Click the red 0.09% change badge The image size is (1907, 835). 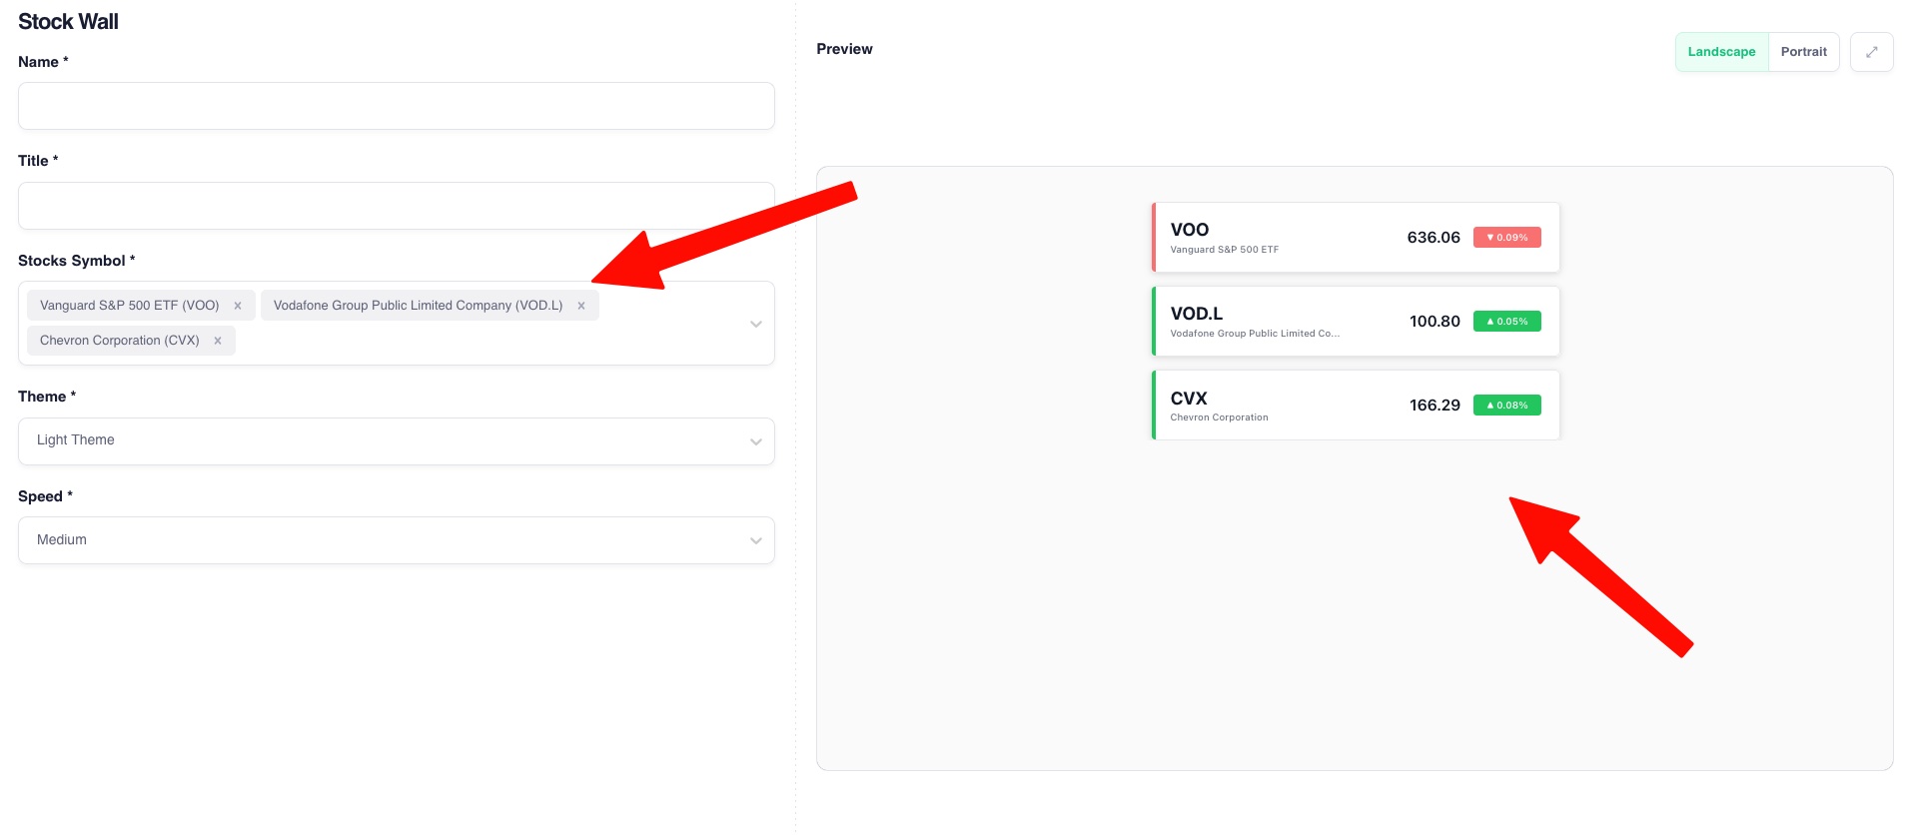[1506, 238]
